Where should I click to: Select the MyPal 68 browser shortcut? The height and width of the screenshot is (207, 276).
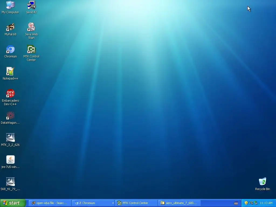coord(11,29)
